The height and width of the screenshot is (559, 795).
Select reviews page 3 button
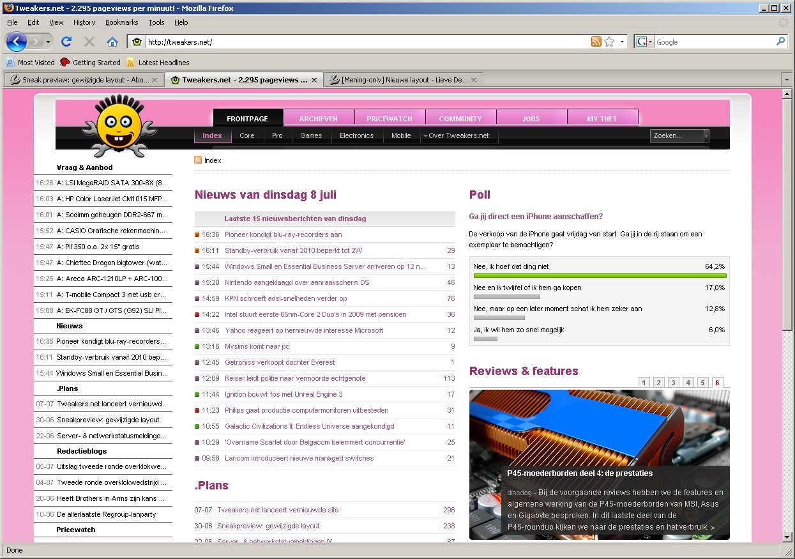[673, 383]
